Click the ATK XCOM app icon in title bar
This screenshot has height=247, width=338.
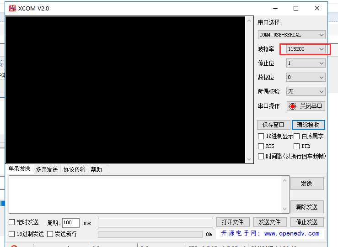point(12,8)
